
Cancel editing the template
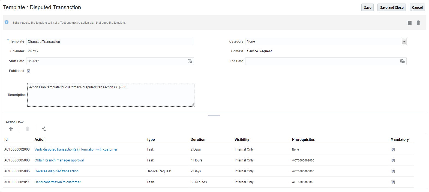417,8
